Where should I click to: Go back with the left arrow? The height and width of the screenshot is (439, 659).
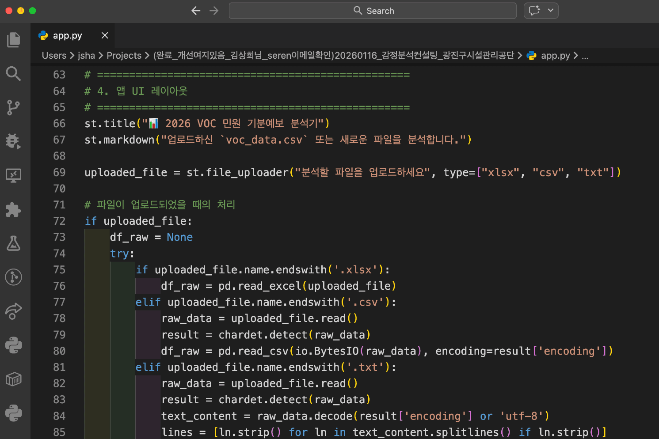196,11
